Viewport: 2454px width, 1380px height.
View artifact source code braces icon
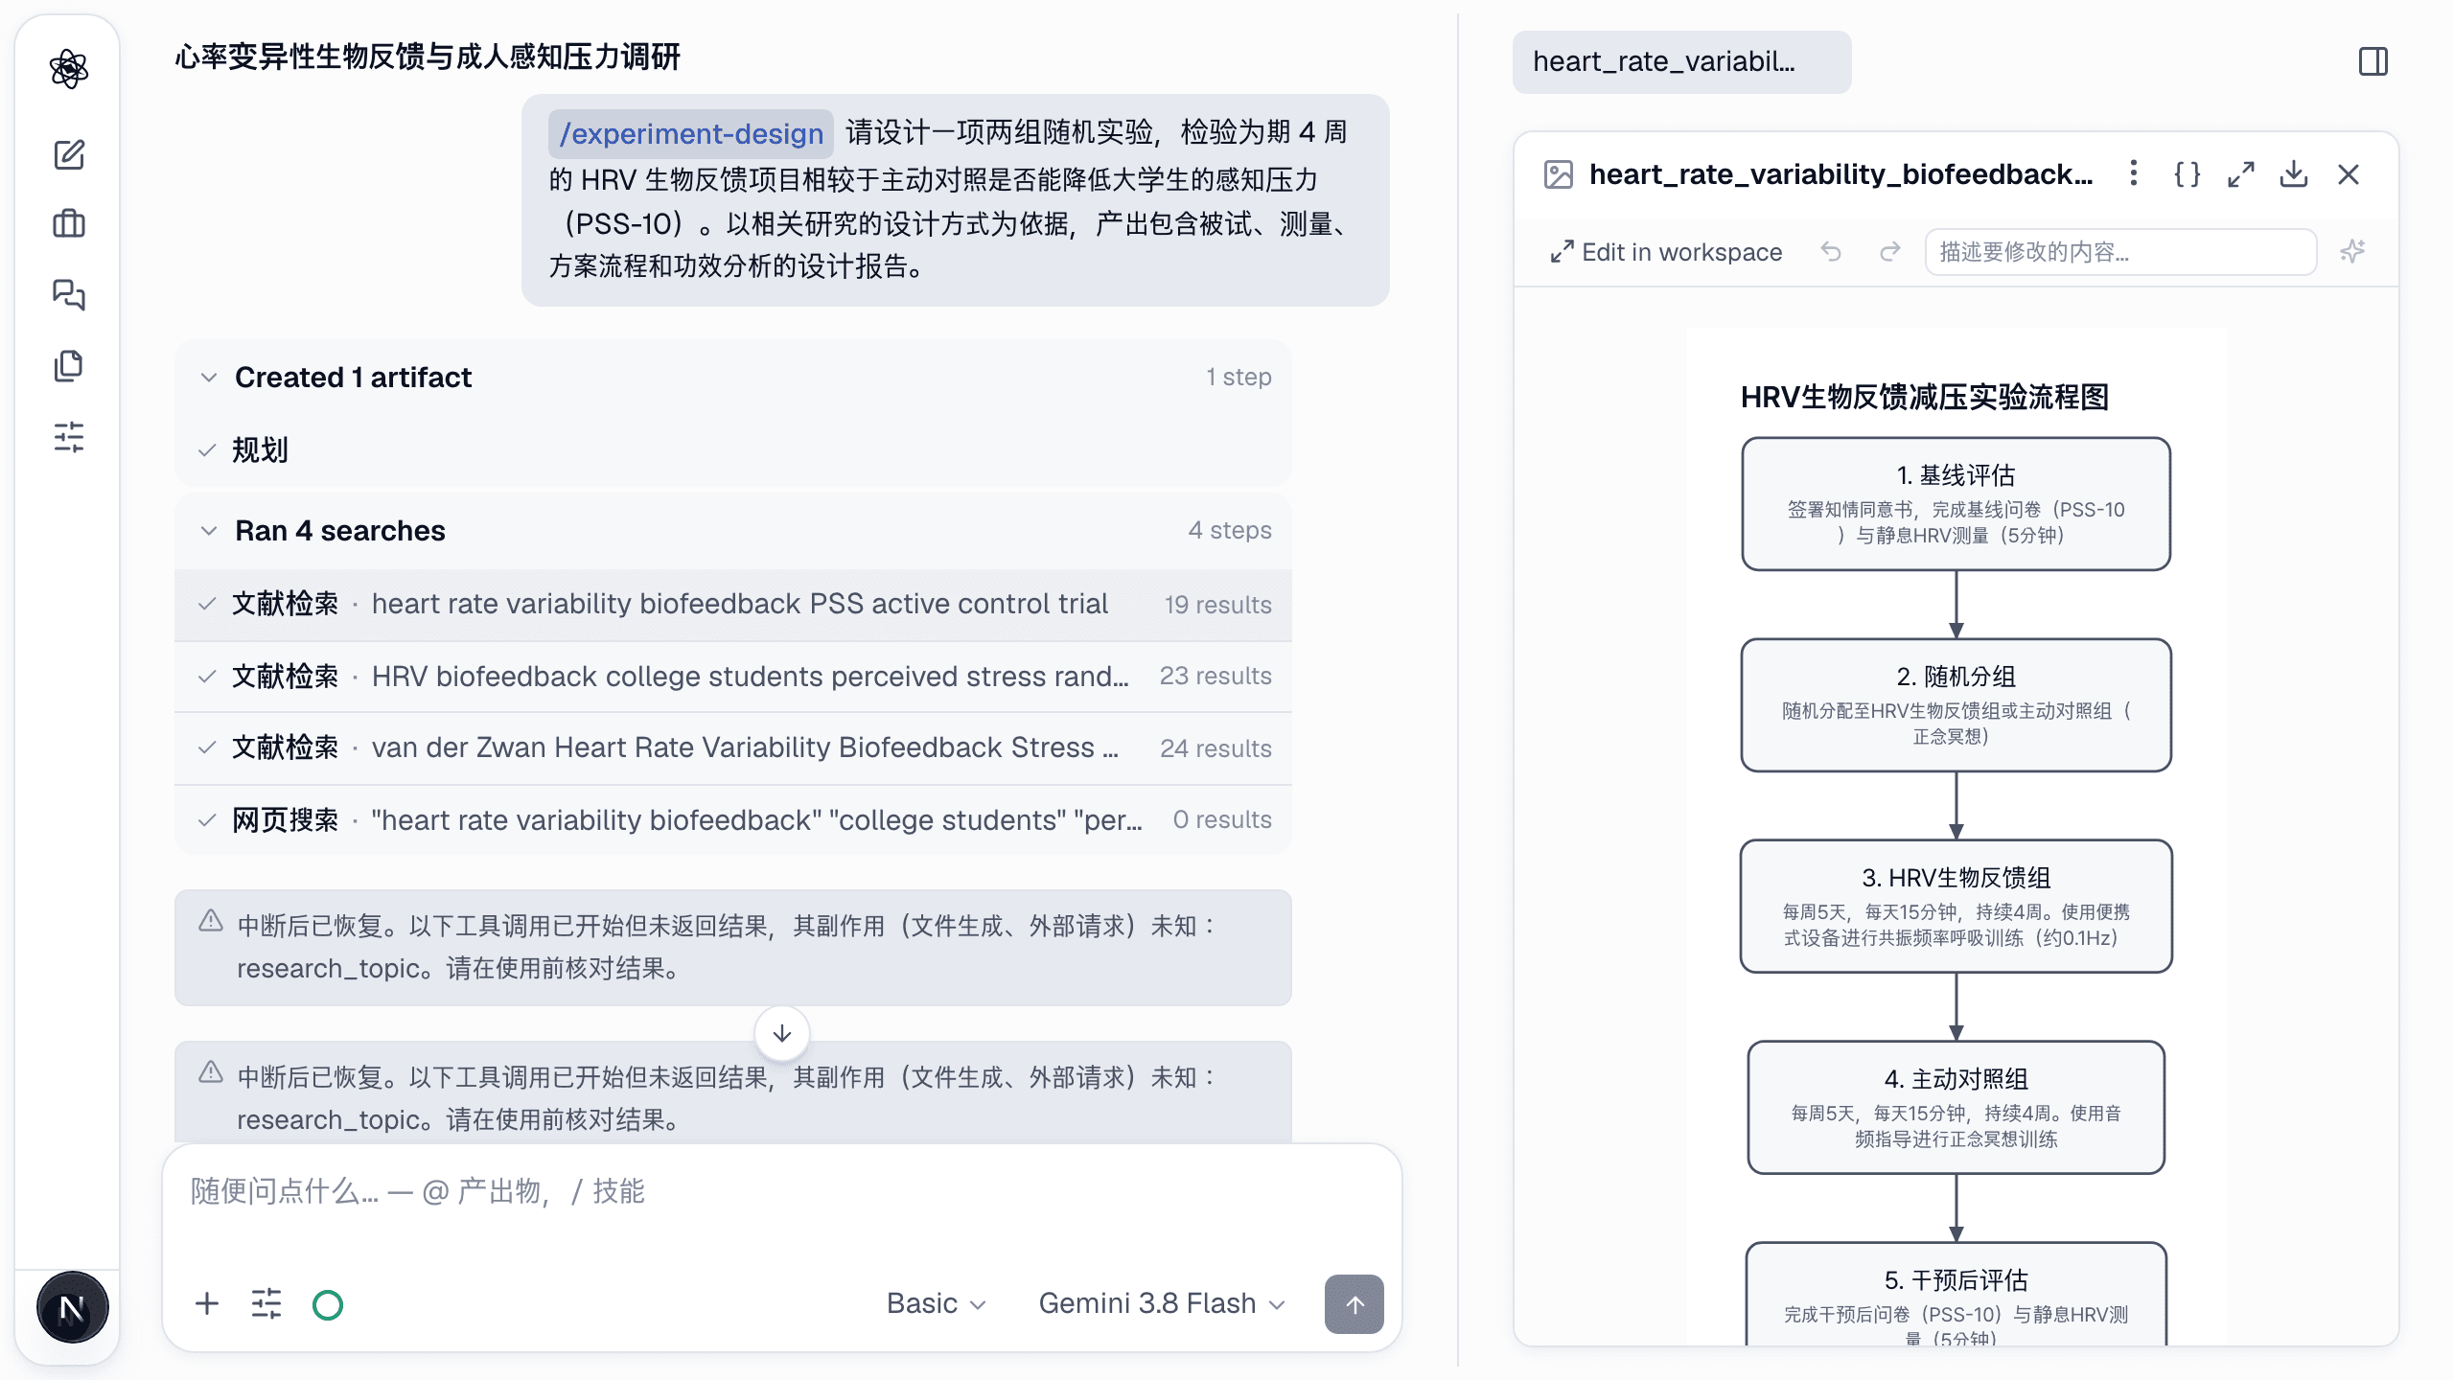(x=2187, y=174)
